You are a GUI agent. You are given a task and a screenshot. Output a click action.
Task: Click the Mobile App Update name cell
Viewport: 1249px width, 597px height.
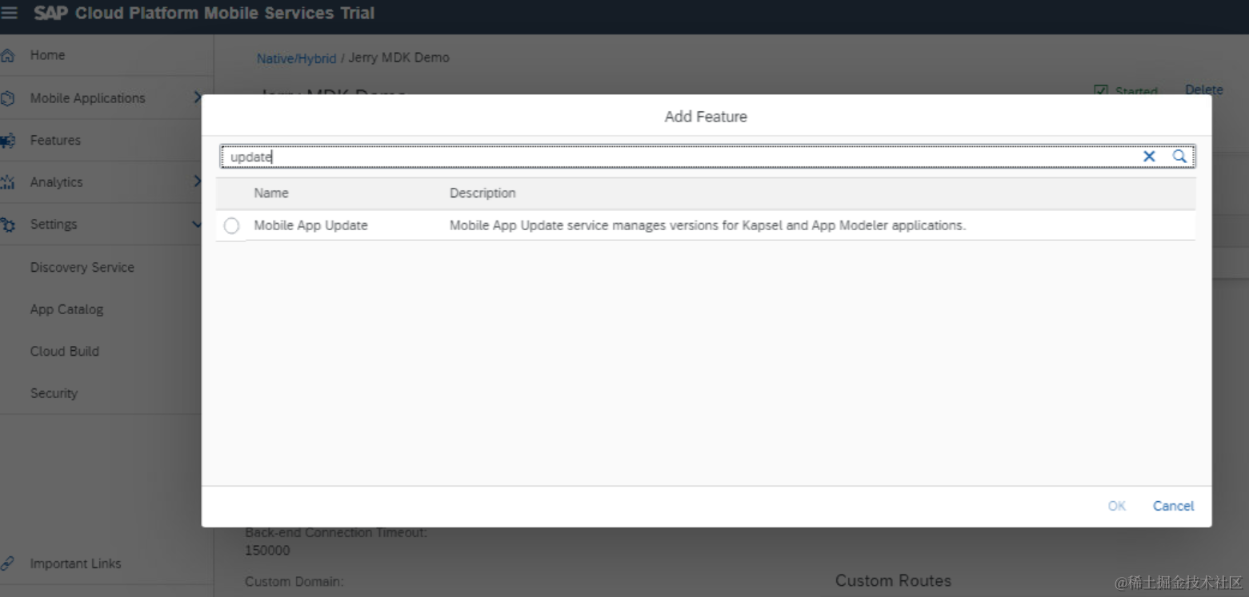coord(310,225)
